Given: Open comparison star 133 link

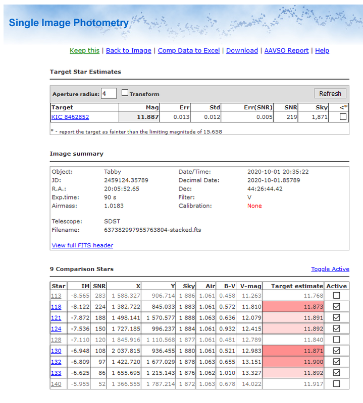Looking at the screenshot, I should coord(56,373).
